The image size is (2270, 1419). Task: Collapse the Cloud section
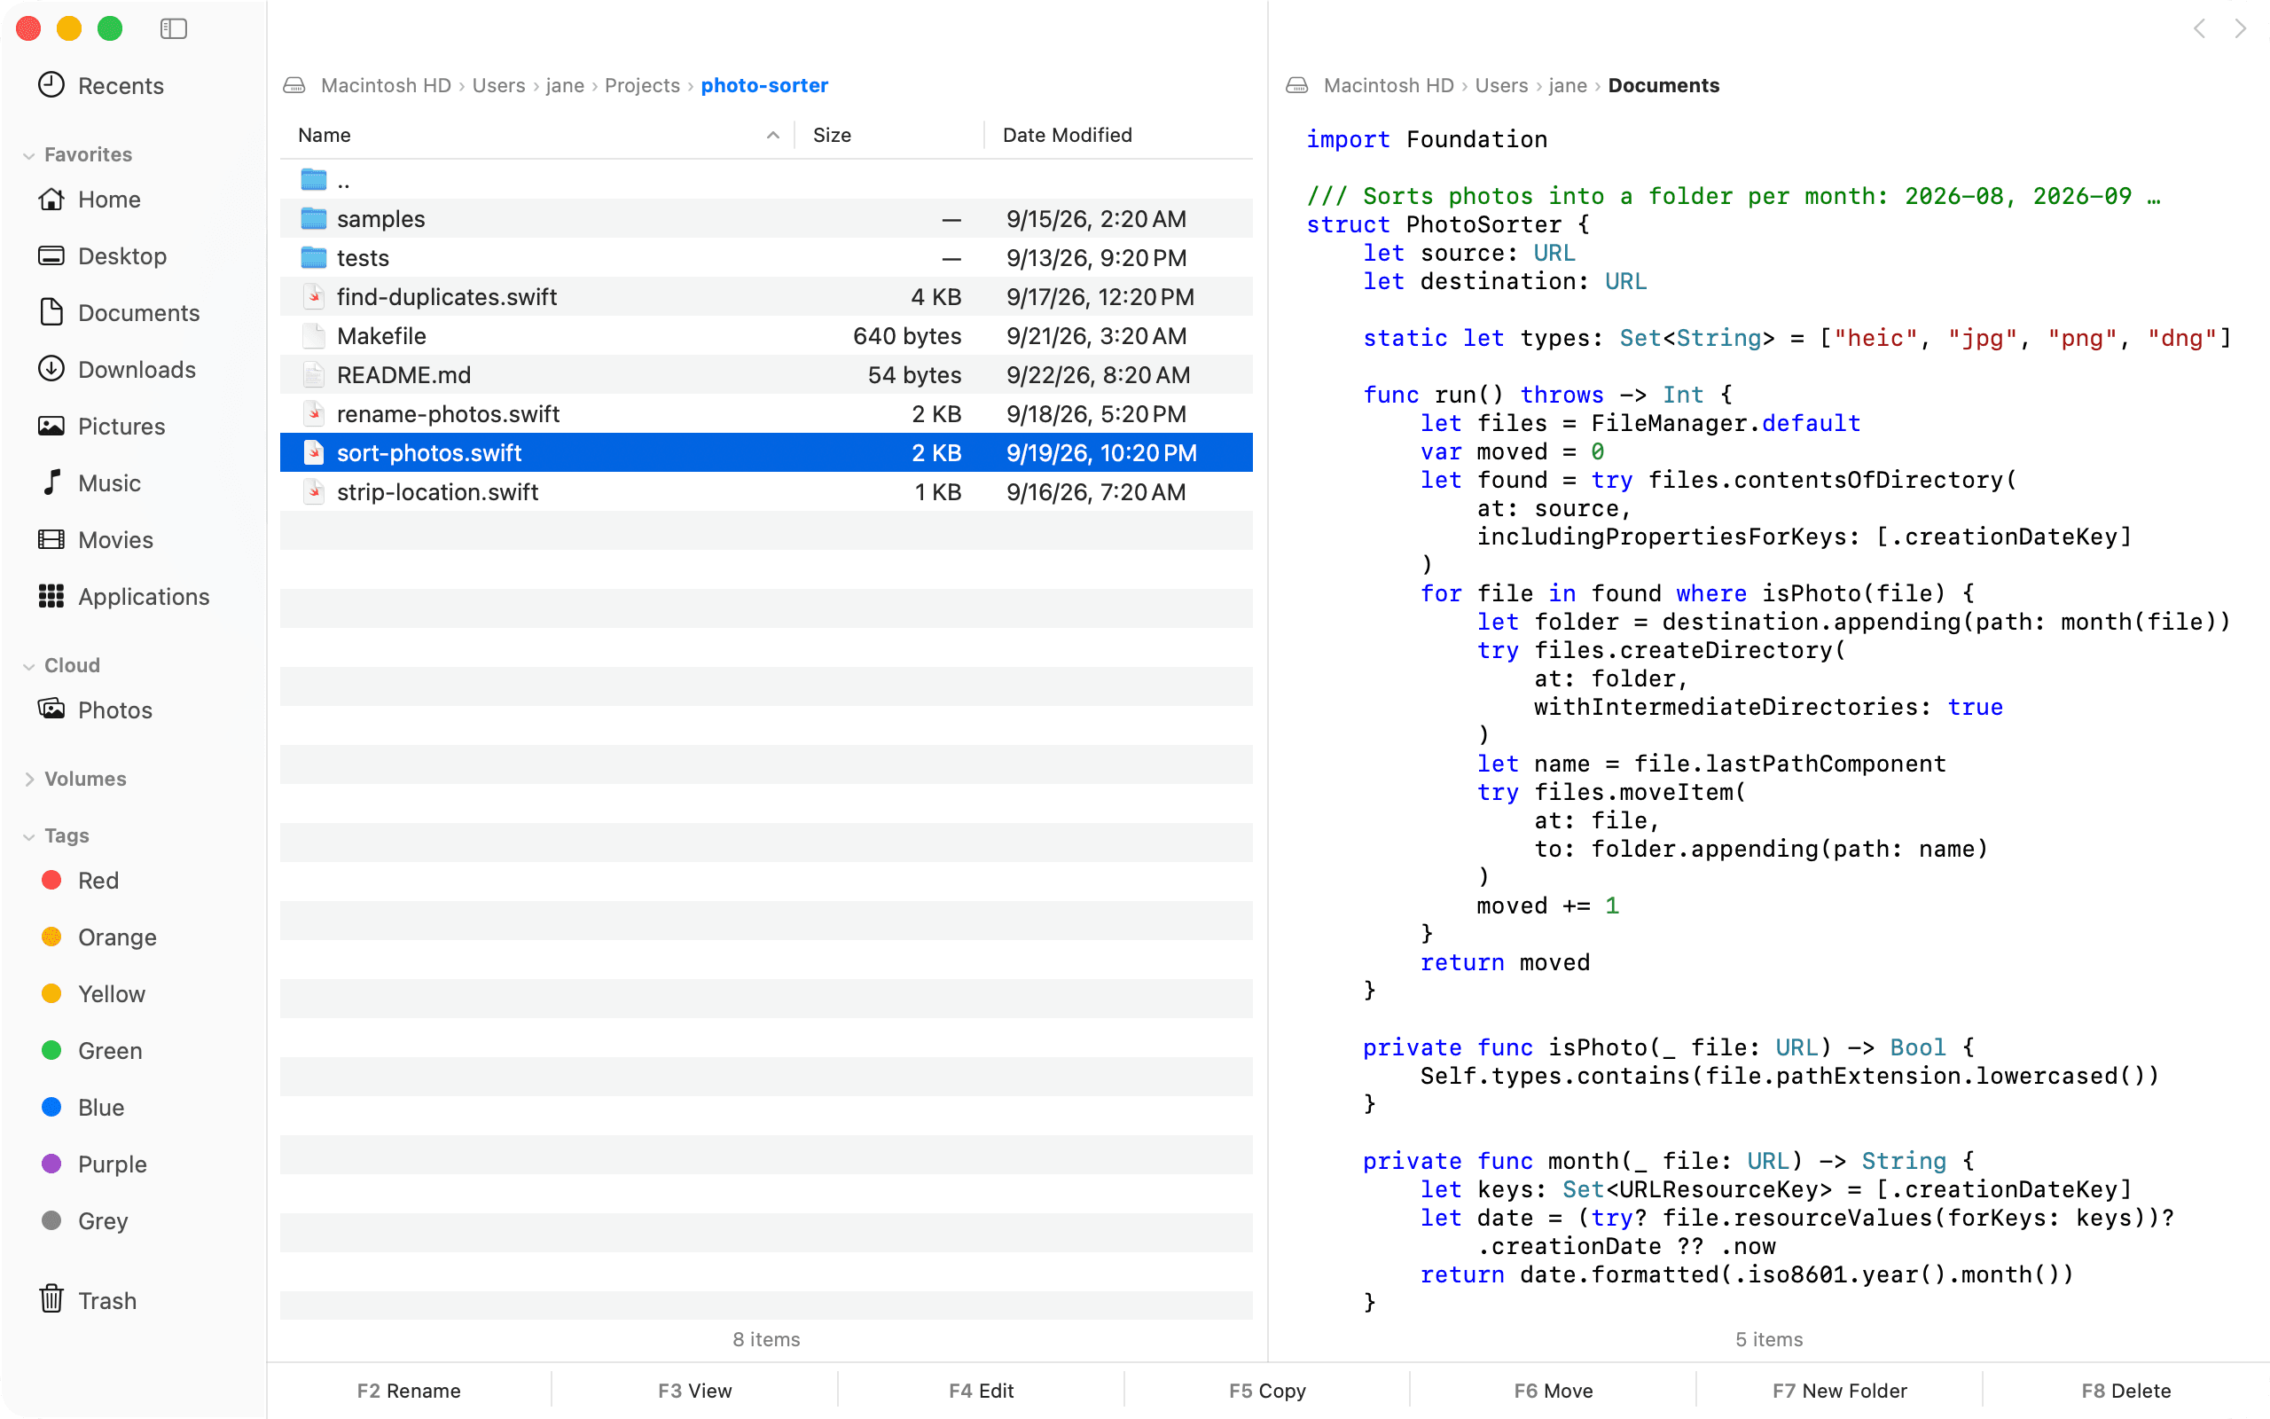(29, 665)
